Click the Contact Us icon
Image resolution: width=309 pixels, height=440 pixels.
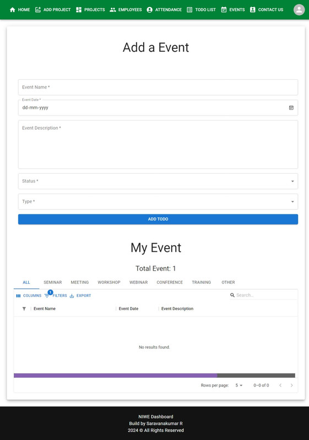[x=252, y=10]
